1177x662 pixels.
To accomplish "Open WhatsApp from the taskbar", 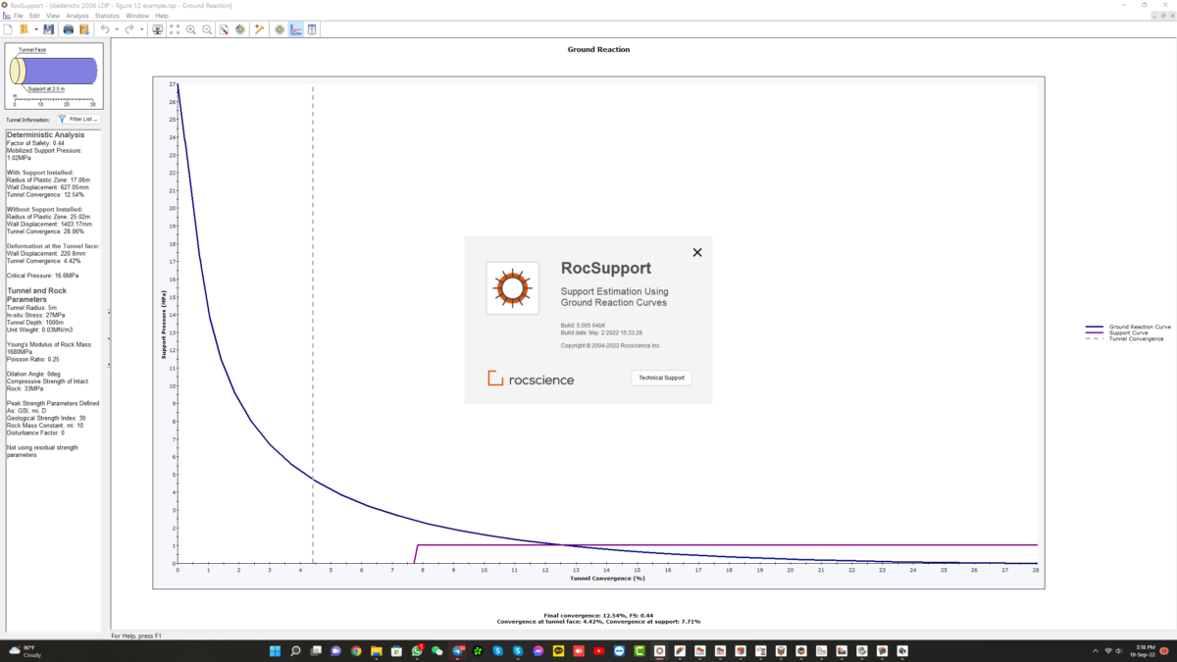I will click(x=417, y=650).
